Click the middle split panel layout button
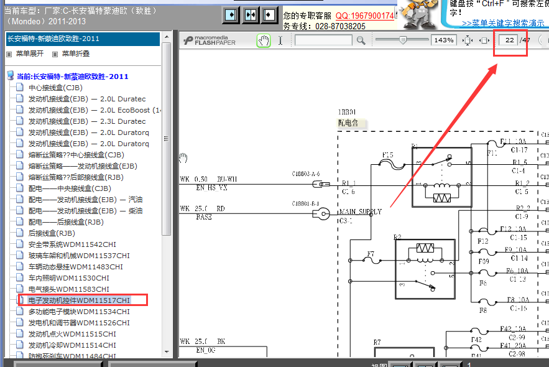 coord(251,15)
